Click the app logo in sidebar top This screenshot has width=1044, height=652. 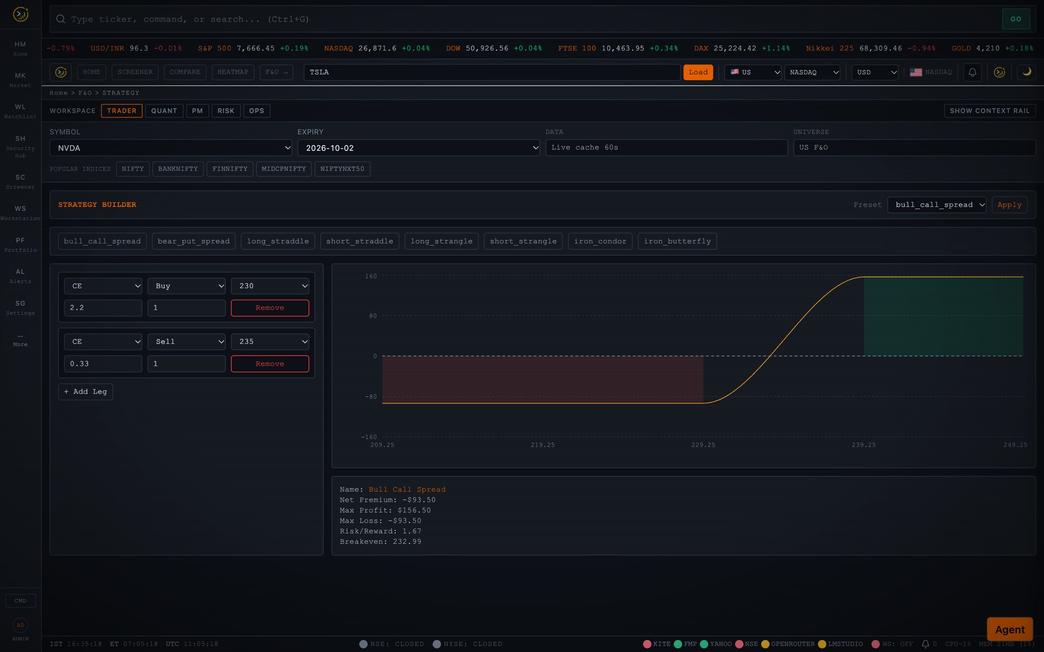tap(20, 14)
